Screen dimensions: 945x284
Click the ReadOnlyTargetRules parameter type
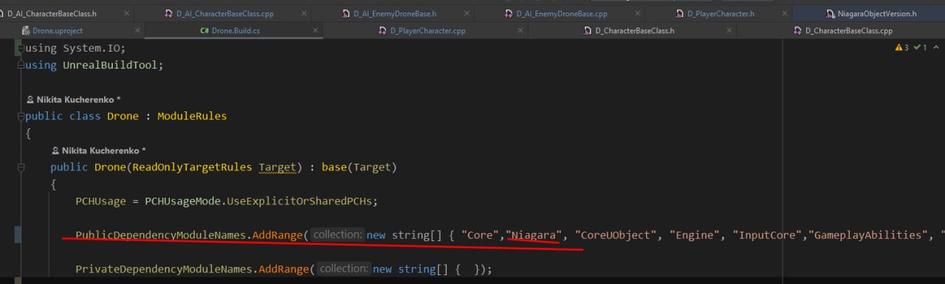193,167
